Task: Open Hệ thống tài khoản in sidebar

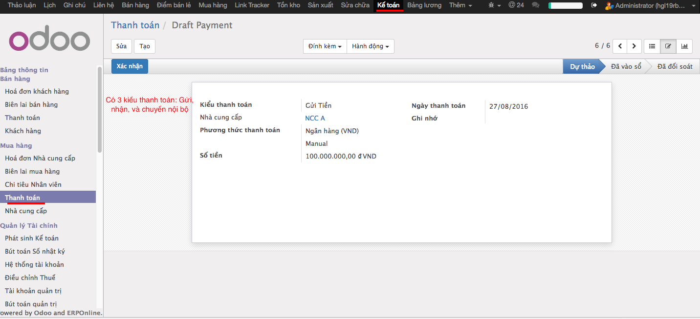Action: pyautogui.click(x=34, y=264)
